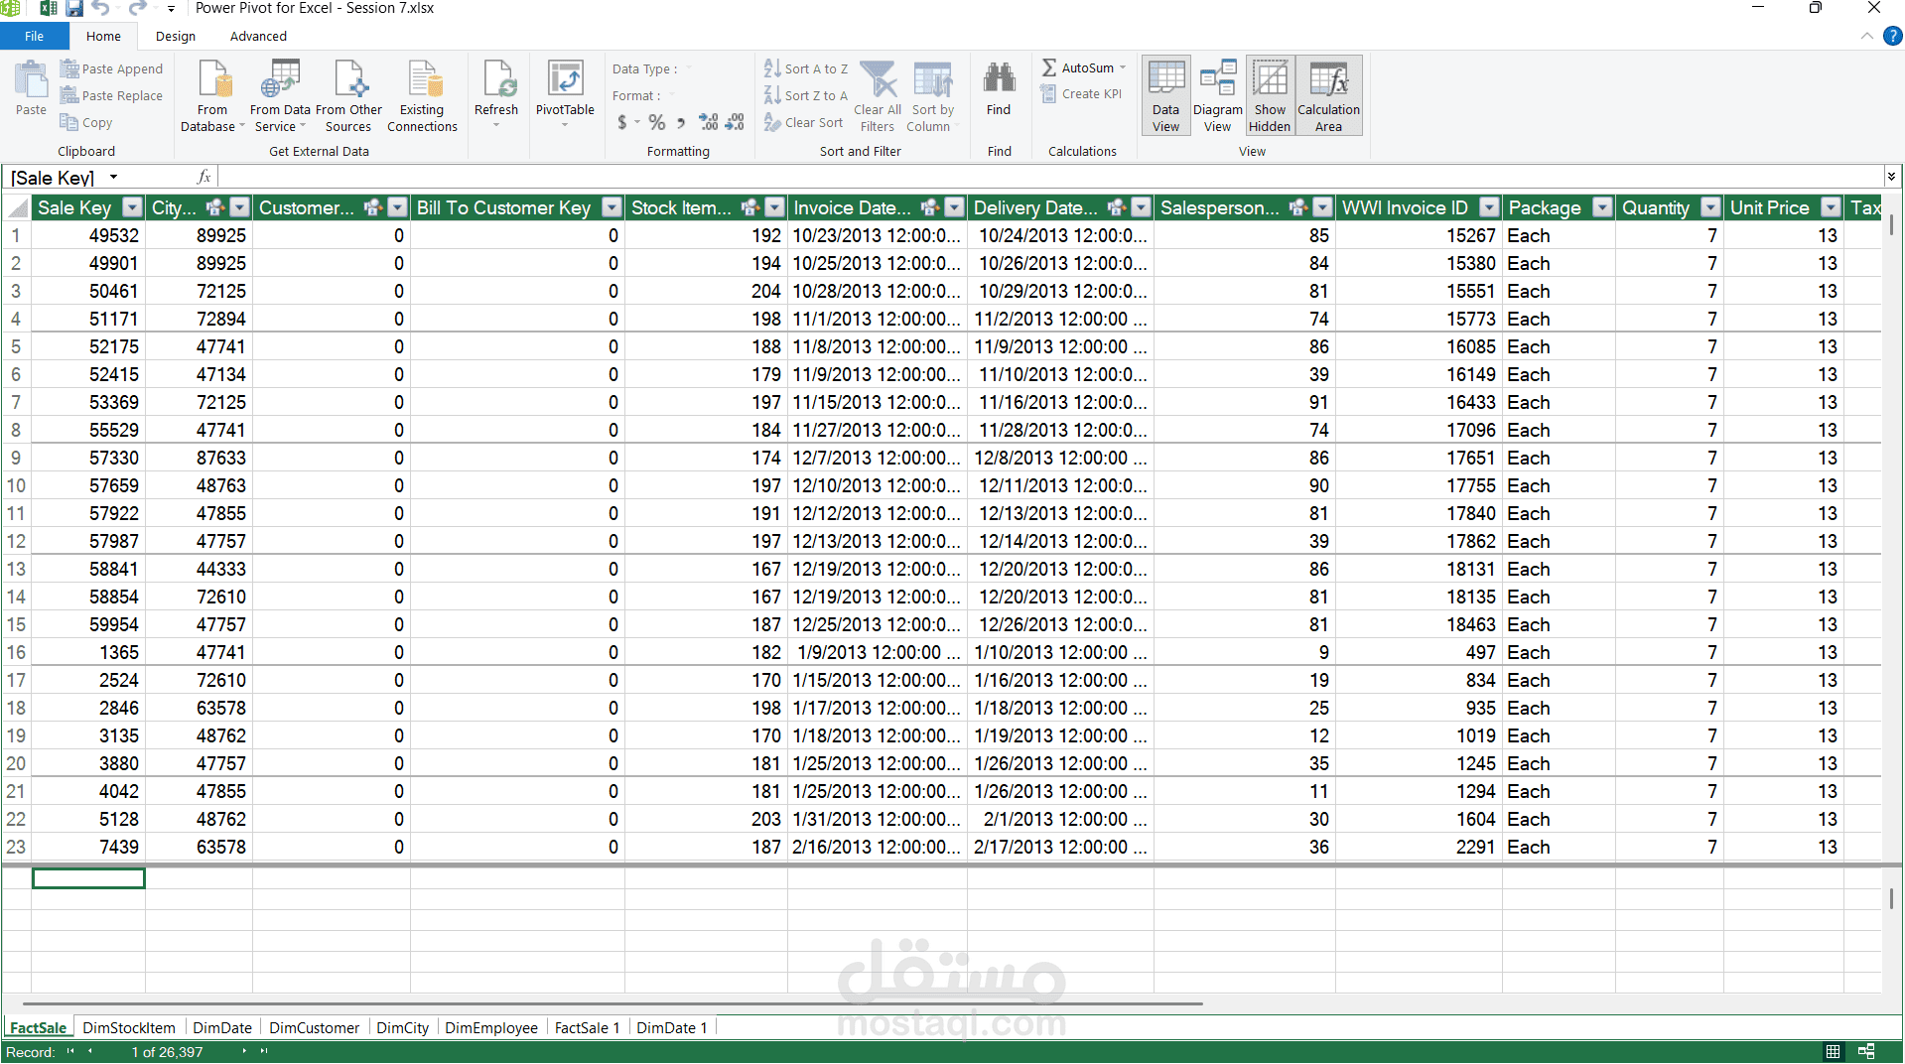Open the DimCustomer table tab
Screen dimensions: 1905x1064
(315, 1027)
